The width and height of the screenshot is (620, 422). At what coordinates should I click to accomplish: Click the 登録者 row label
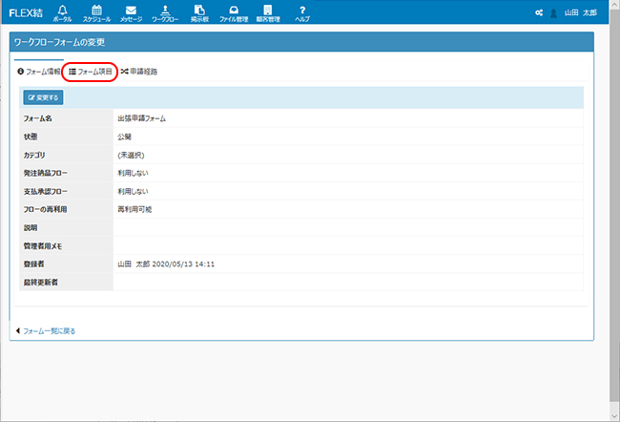(x=33, y=264)
